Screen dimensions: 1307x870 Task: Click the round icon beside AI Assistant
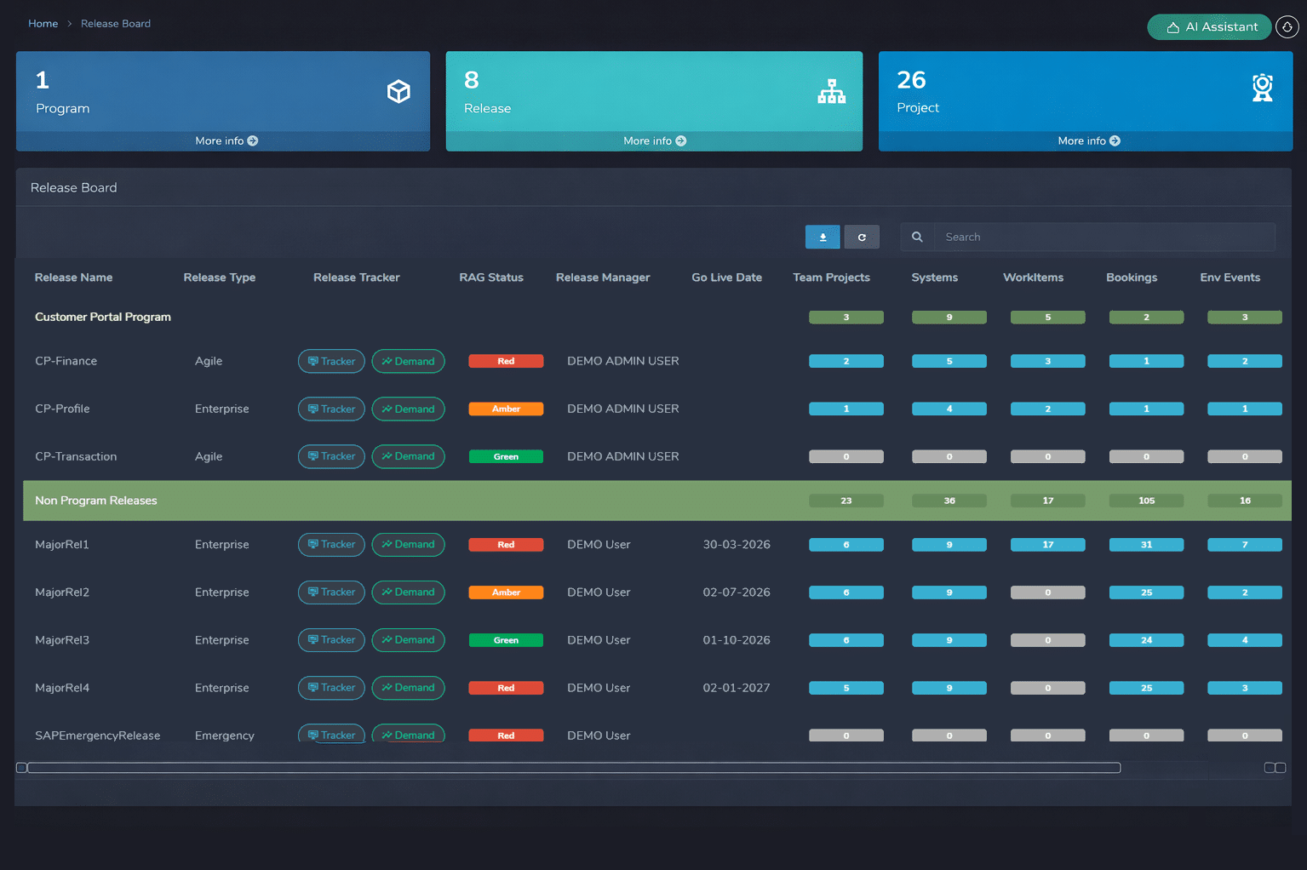[x=1287, y=27]
